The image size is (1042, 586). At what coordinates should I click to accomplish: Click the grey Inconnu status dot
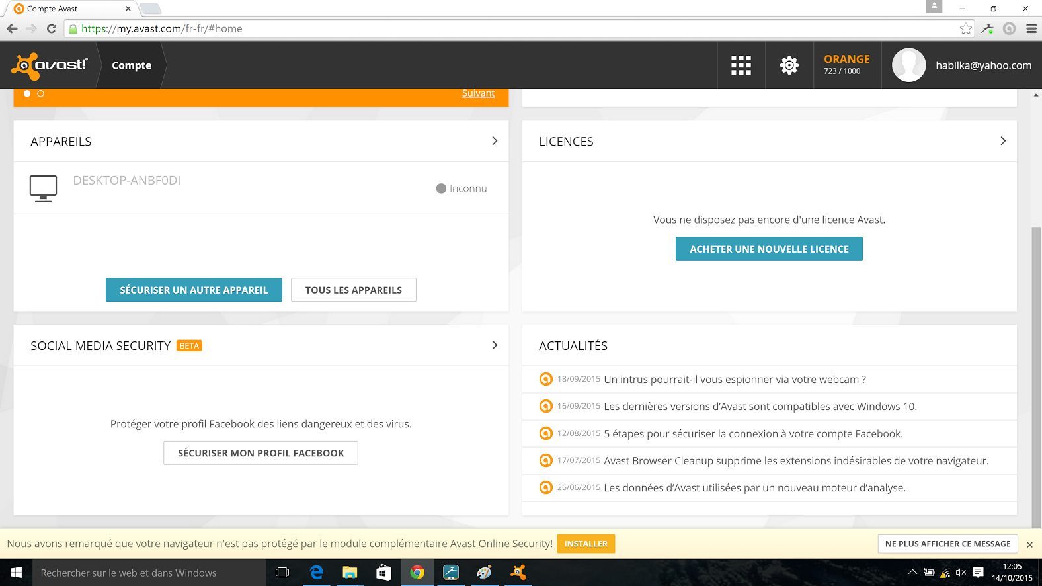(441, 188)
